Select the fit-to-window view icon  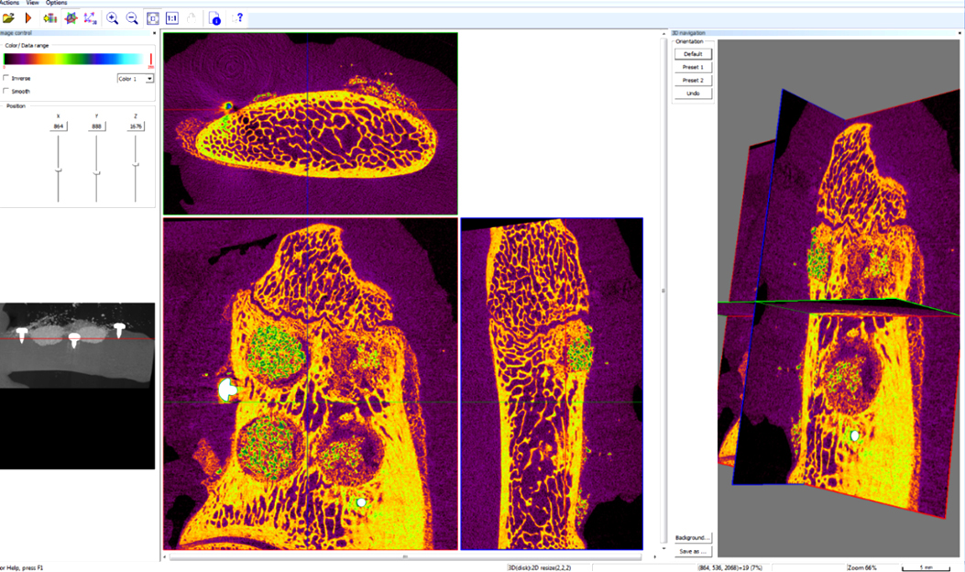[x=152, y=17]
